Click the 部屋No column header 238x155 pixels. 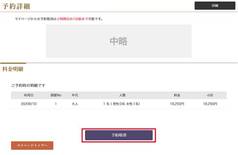click(x=56, y=95)
